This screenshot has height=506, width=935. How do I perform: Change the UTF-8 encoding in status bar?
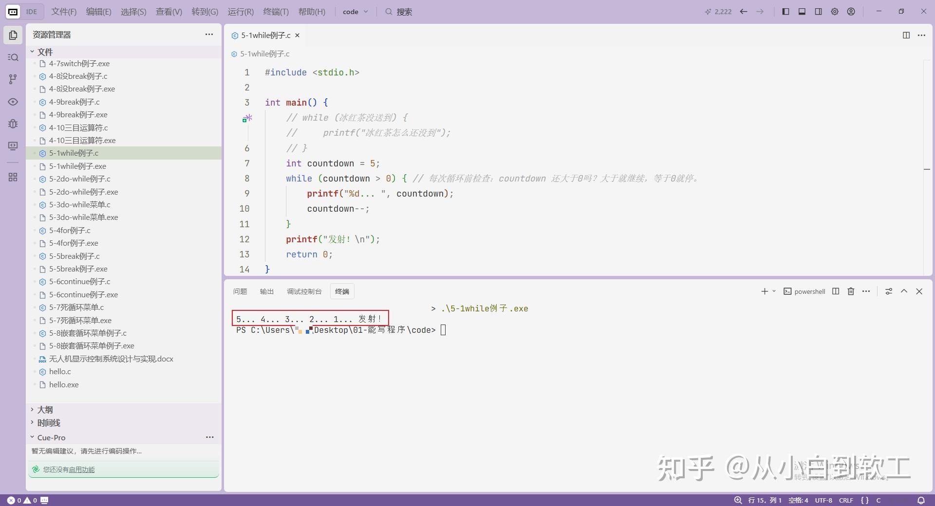(823, 500)
